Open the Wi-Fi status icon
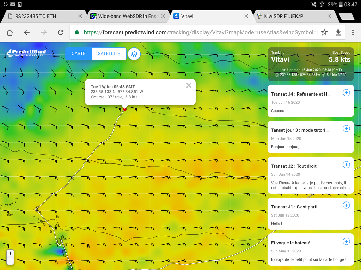Viewport: 361px width, 270px height. click(x=322, y=4)
